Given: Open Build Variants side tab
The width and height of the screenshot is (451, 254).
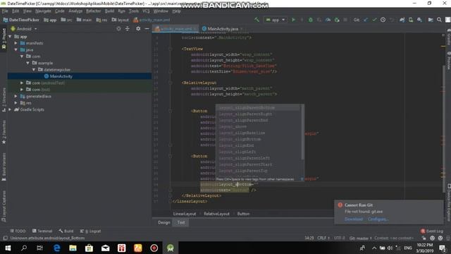Looking at the screenshot, I should [x=4, y=167].
